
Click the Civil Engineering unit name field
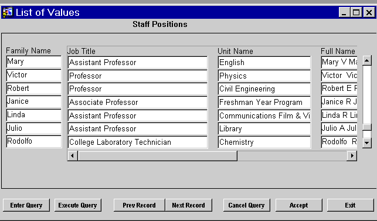pos(264,89)
